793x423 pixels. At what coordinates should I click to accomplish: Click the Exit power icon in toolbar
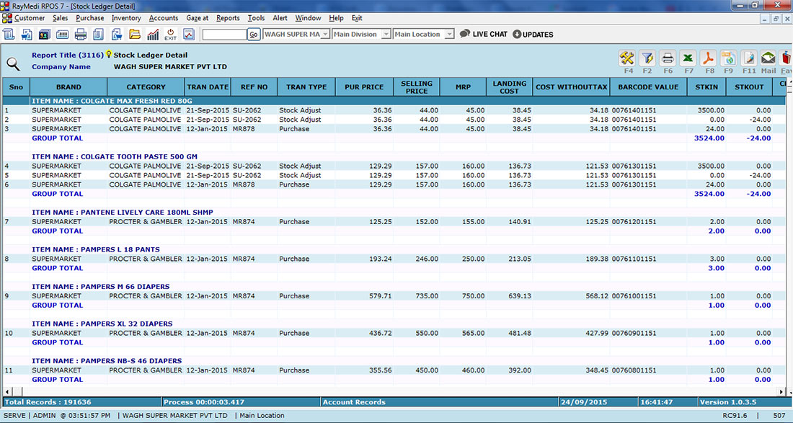click(x=171, y=34)
